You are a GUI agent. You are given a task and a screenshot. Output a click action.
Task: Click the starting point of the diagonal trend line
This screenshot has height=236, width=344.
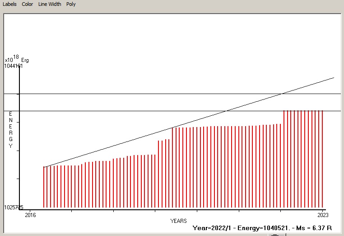point(44,167)
